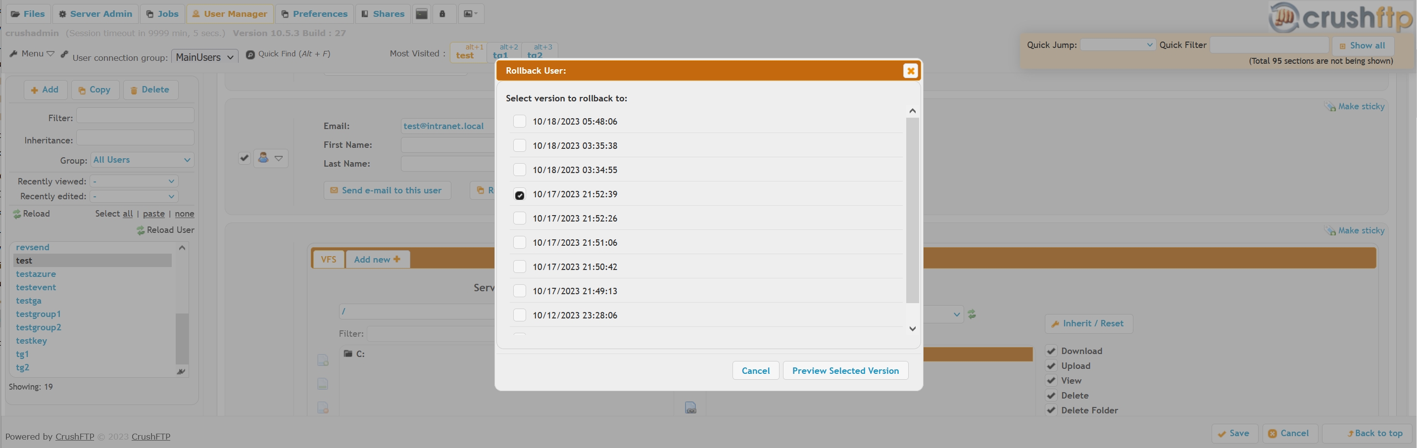Open the Shares tab

point(383,14)
